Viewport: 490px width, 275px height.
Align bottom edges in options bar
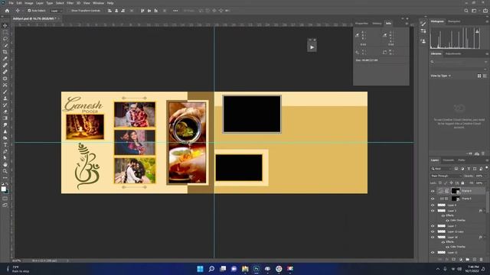pos(155,11)
